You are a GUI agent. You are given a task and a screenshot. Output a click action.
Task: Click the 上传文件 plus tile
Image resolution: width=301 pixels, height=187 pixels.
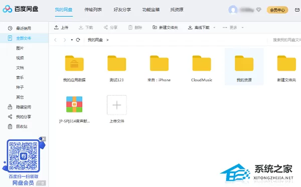[117, 105]
